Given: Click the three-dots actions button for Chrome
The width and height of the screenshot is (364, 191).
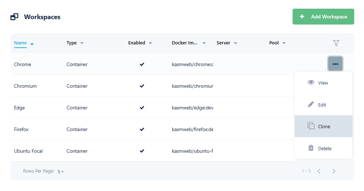Looking at the screenshot, I should [335, 64].
